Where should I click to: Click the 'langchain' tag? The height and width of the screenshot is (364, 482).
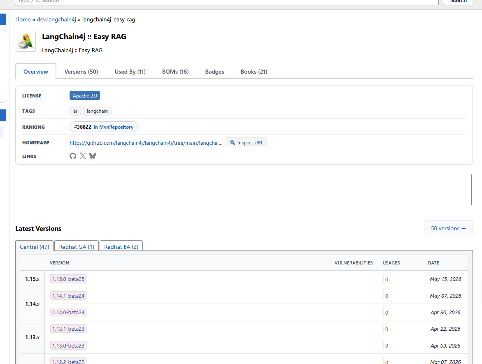point(97,111)
